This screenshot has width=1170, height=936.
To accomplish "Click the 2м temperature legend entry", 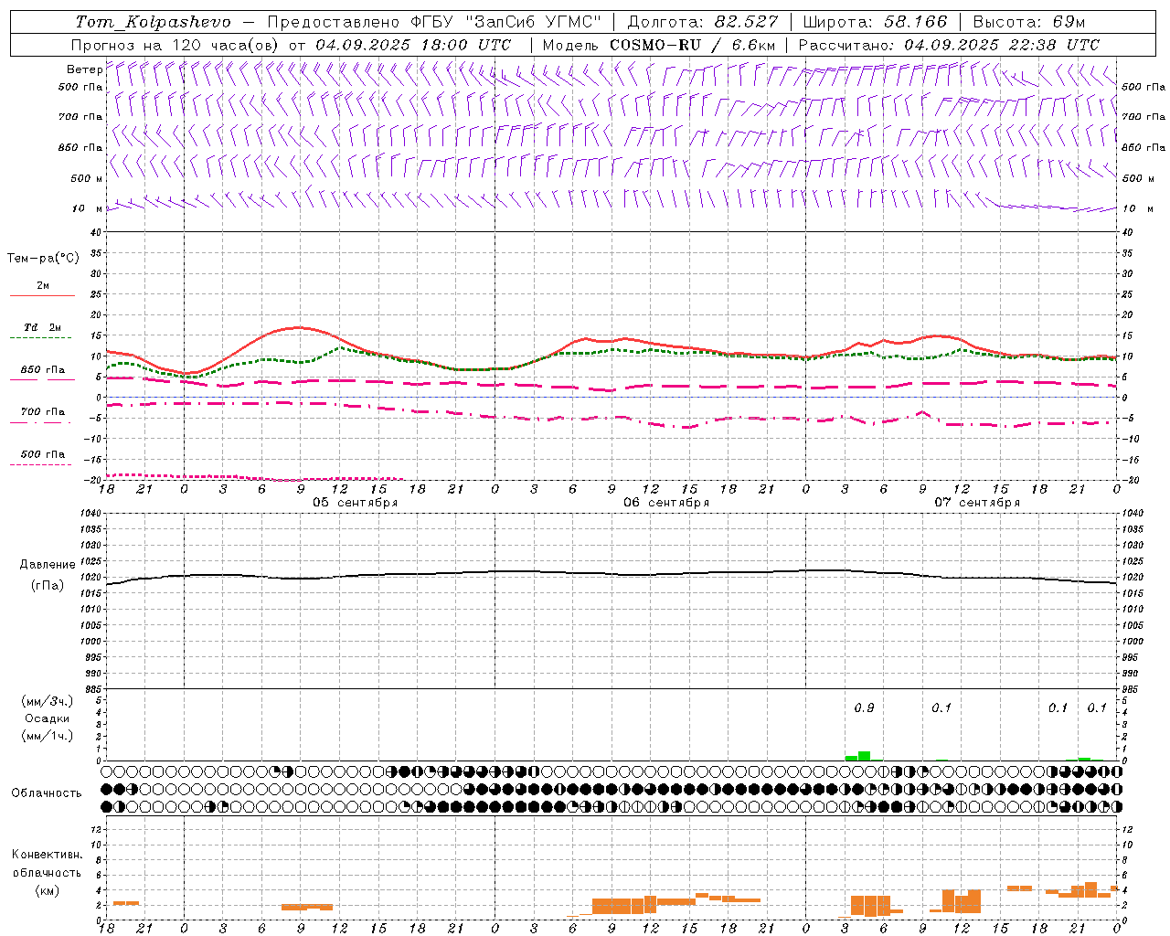I will (43, 286).
